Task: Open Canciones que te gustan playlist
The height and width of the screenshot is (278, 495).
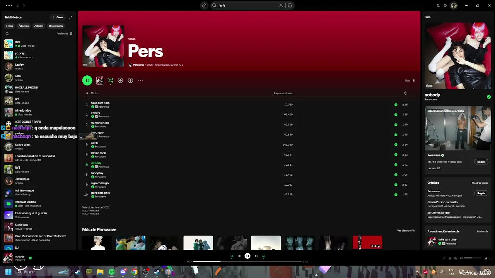Action: point(39,215)
